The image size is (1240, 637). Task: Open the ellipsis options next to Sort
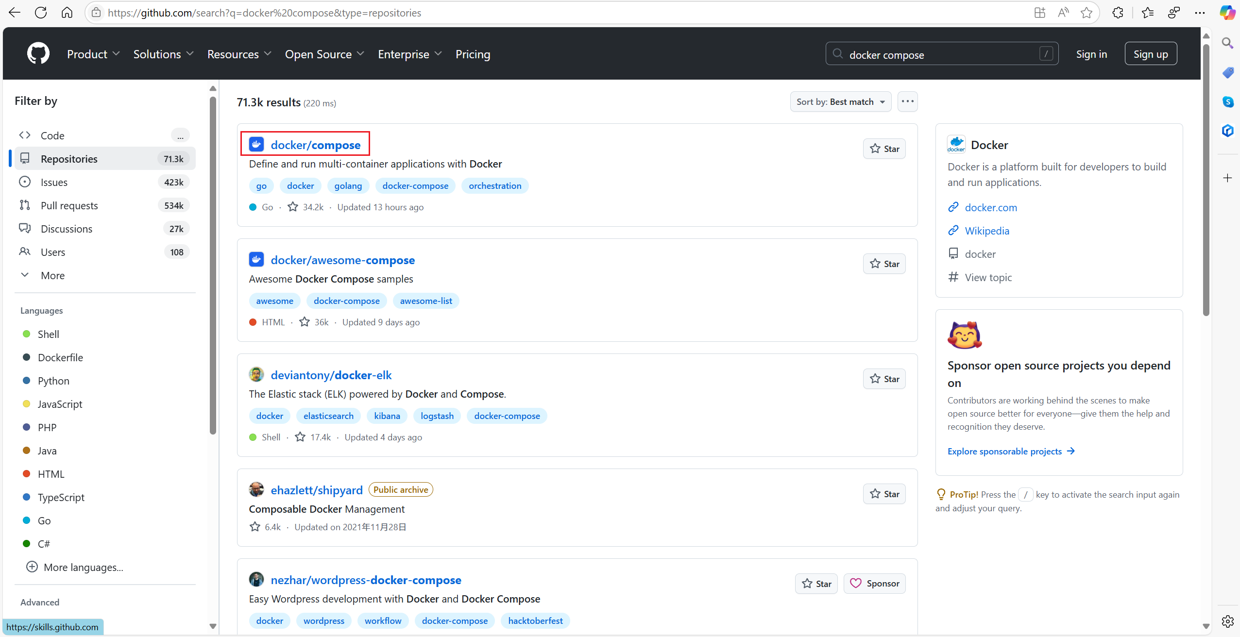(x=907, y=101)
